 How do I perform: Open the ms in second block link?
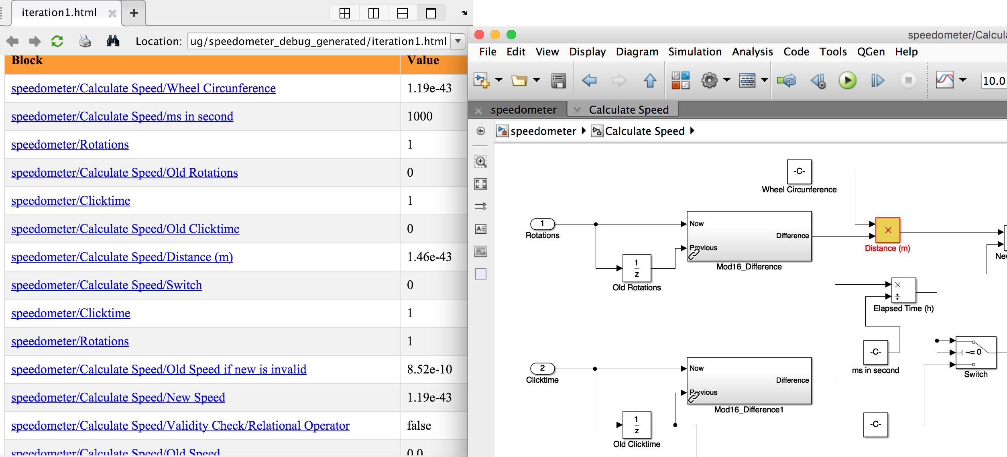[122, 116]
